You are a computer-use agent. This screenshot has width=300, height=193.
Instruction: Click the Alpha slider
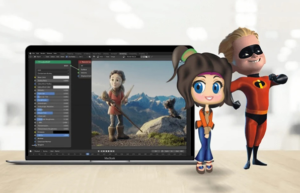[x=53, y=135]
